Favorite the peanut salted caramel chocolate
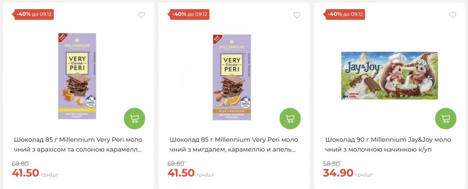 click(x=141, y=15)
